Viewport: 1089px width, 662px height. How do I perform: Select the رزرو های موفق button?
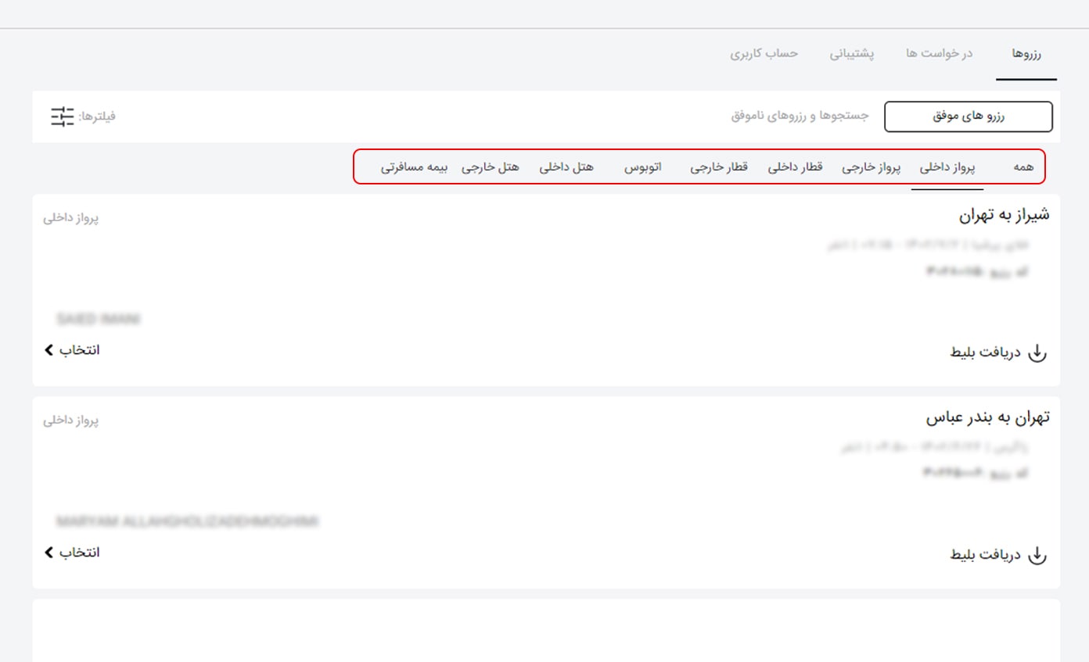[x=968, y=116]
